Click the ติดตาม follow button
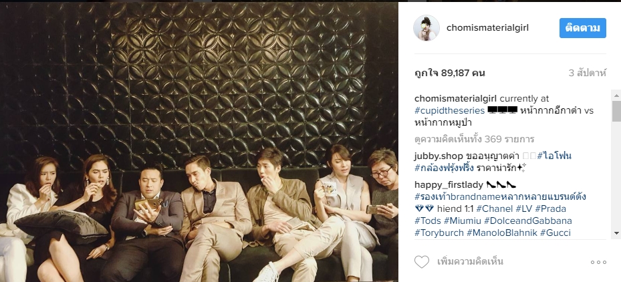Viewport: 621px width, 282px height. coord(583,28)
